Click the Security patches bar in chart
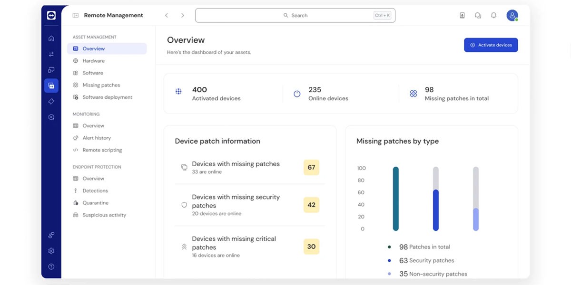 pos(435,209)
